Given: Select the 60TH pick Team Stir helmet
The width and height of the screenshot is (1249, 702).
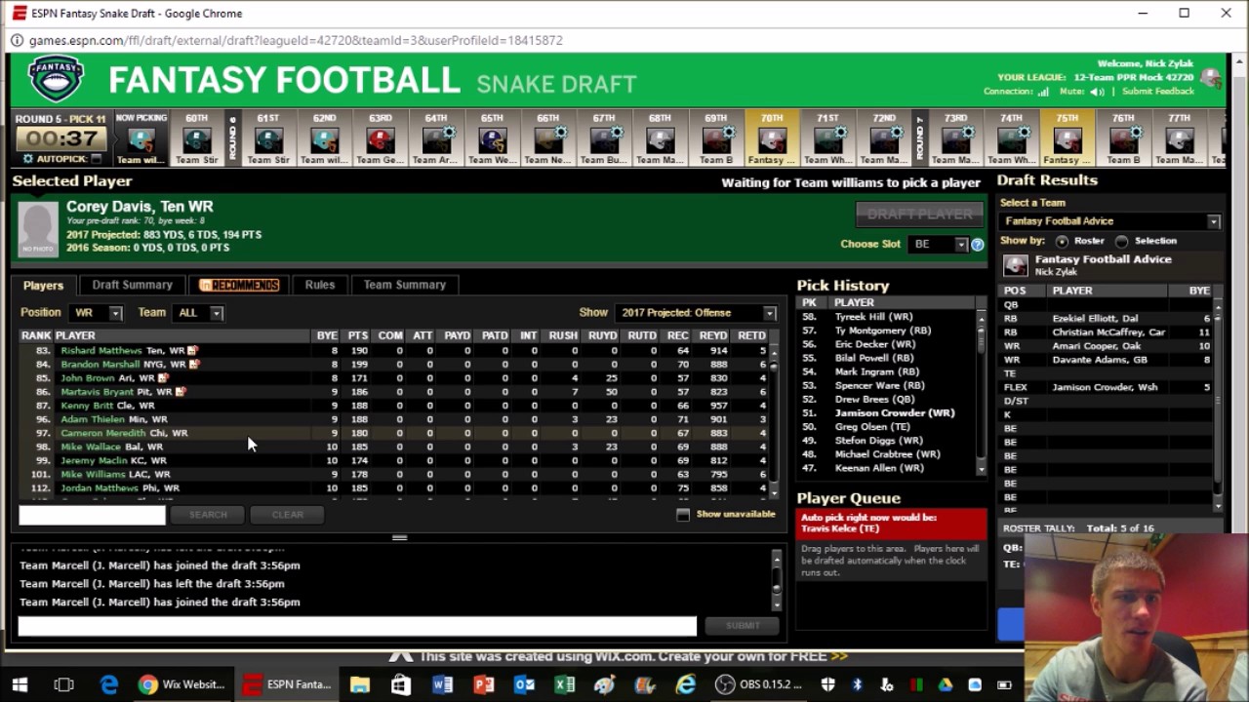Looking at the screenshot, I should (x=197, y=141).
